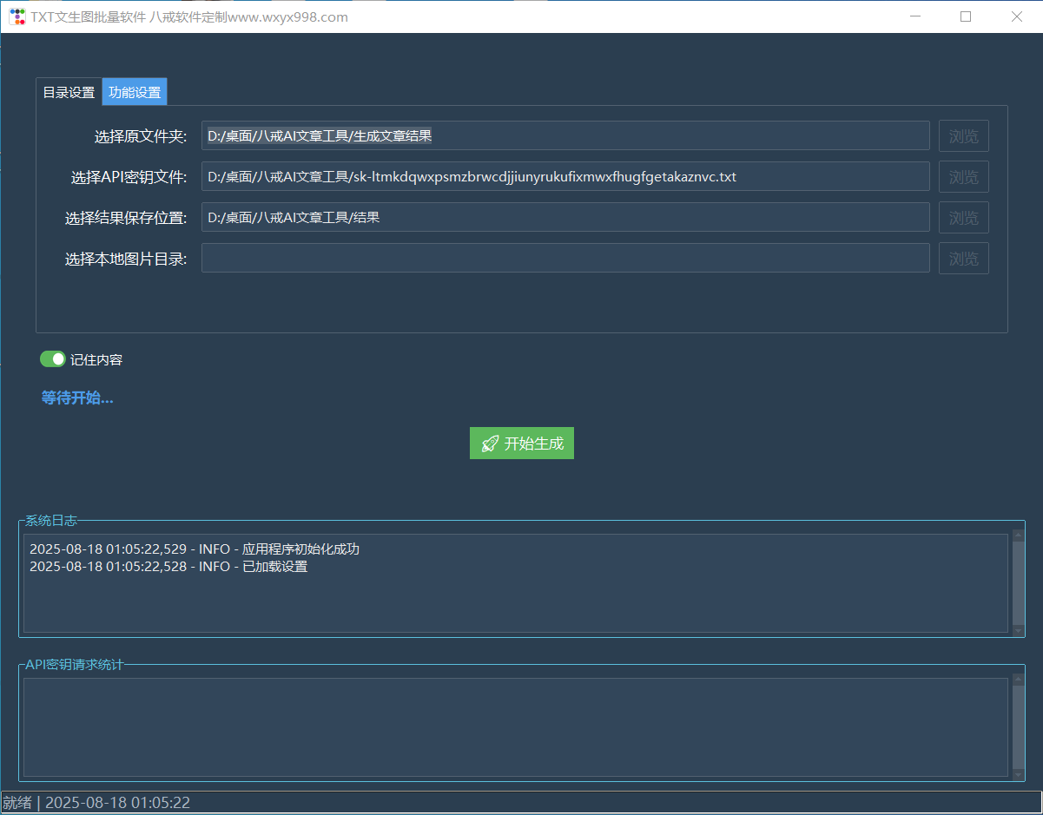Browse for the 选择原文件夹 source folder
Viewport: 1043px width, 815px height.
coord(963,136)
